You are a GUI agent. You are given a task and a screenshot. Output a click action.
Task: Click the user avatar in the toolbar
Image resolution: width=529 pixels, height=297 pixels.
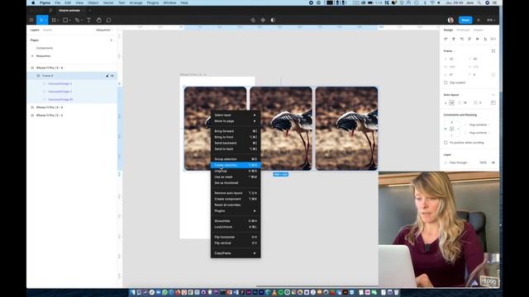pos(450,20)
